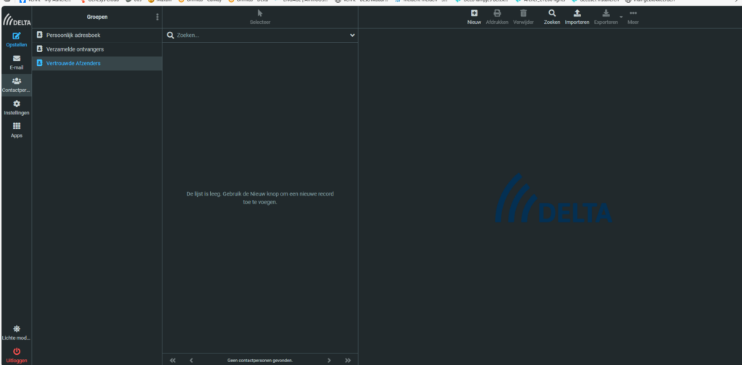Viewport: 742px width, 365px height.
Task: Go to the next contacts page
Action: click(329, 360)
